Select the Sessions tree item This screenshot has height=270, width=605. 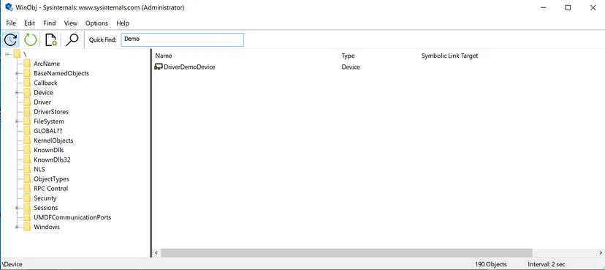[46, 208]
